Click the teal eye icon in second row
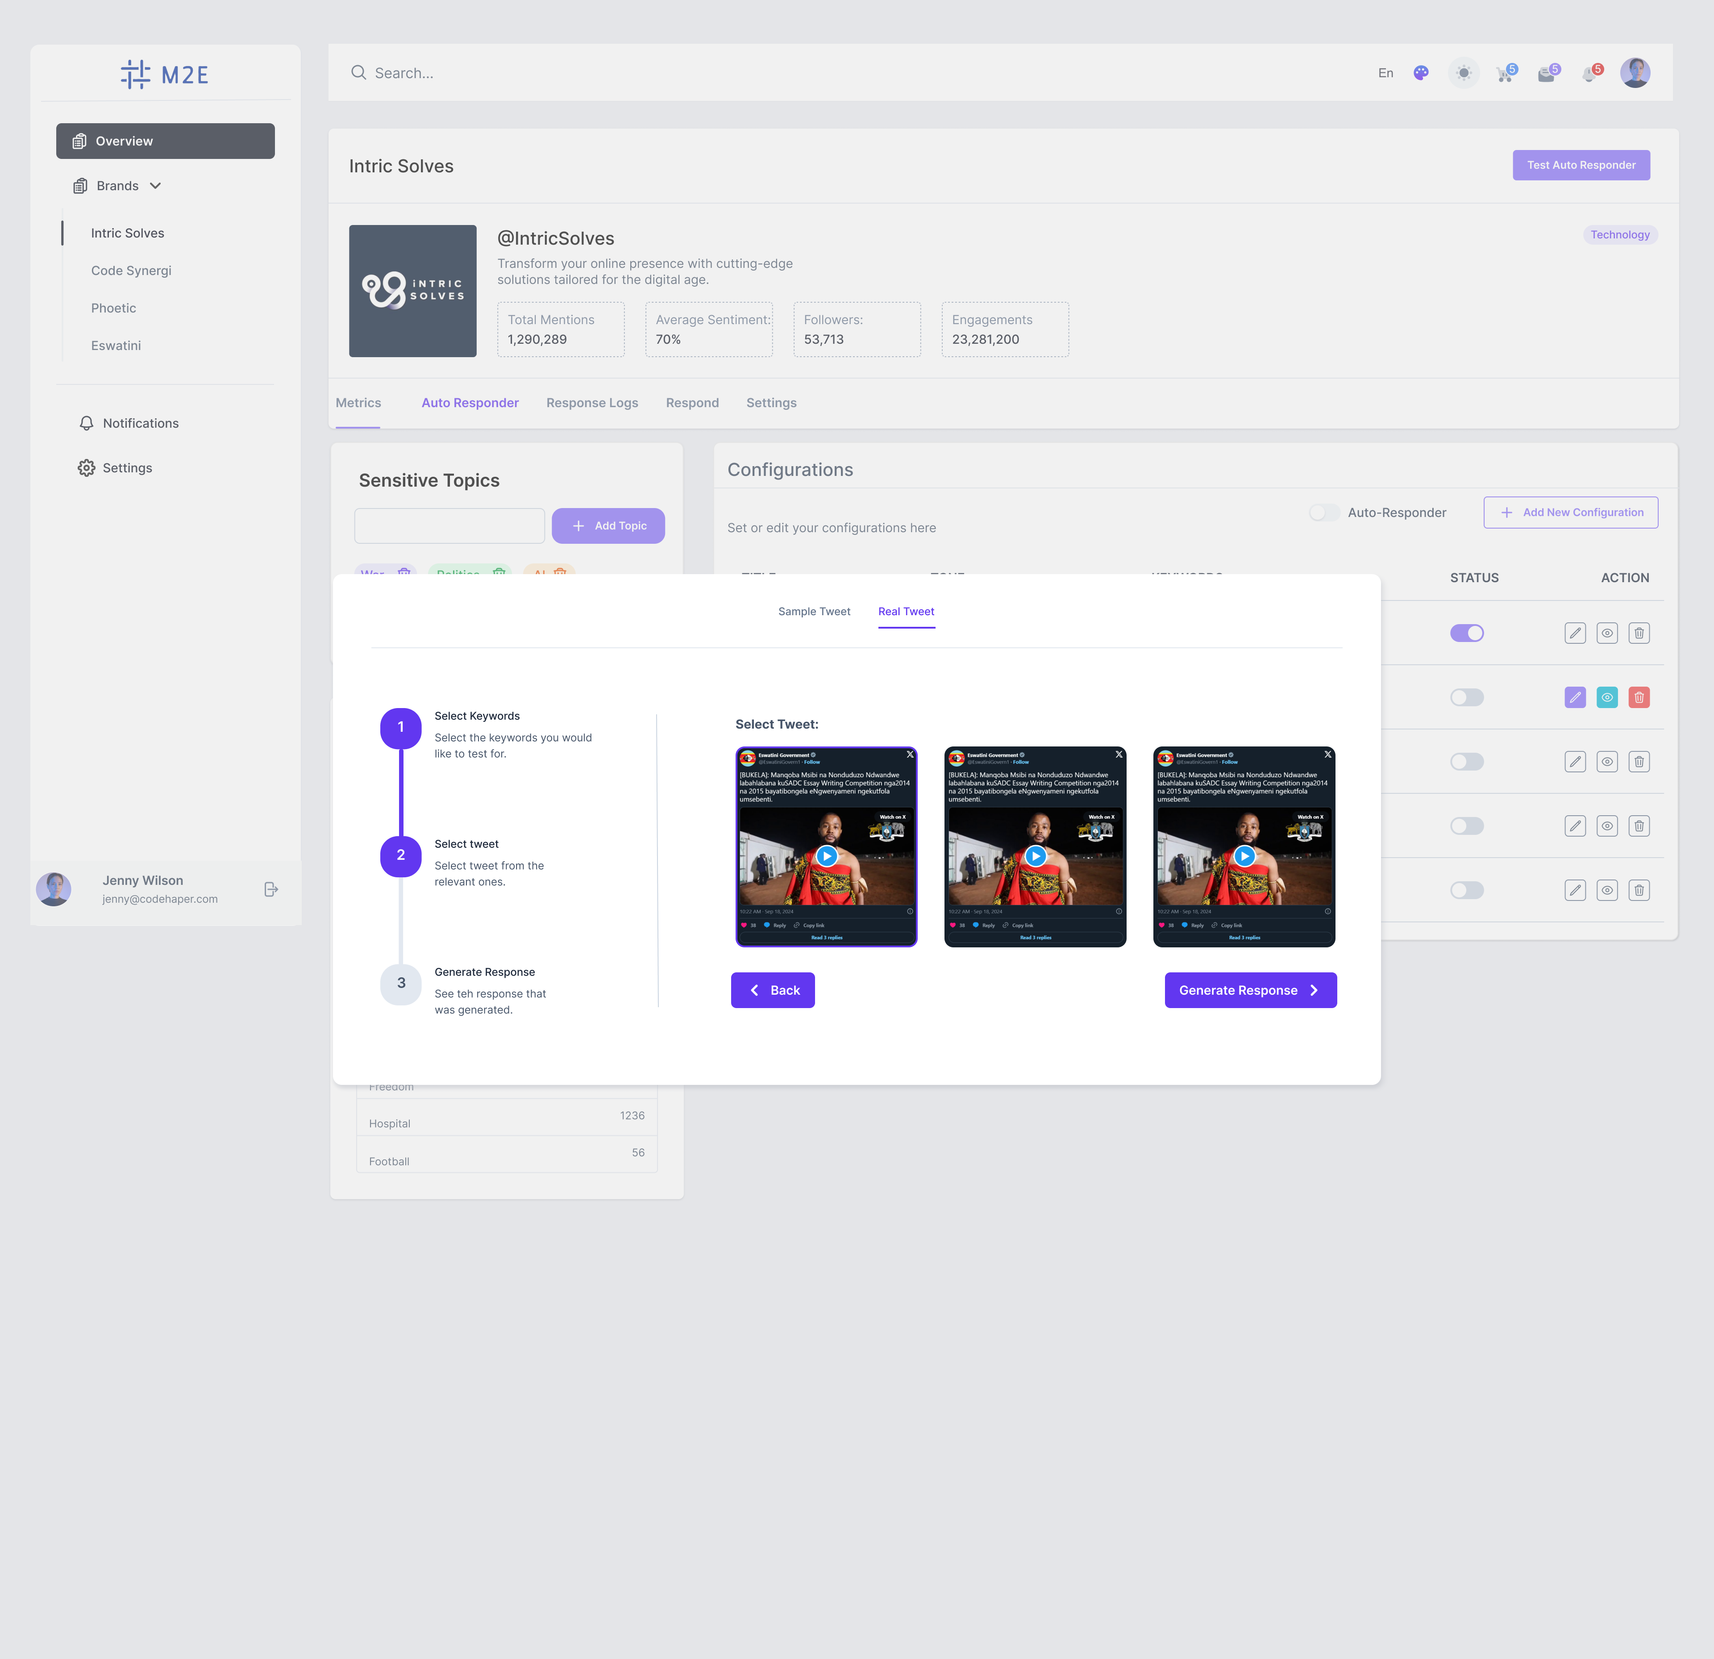This screenshot has width=1714, height=1659. [x=1607, y=697]
